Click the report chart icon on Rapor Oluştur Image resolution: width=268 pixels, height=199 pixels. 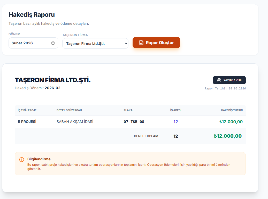point(141,43)
